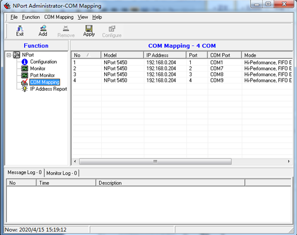297x235 pixels.
Task: Open the File menu
Action: [x=14, y=17]
